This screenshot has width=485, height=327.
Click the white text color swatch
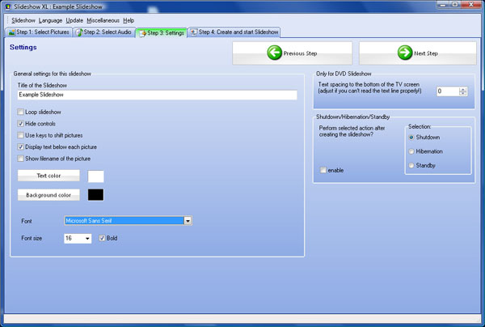[x=95, y=176]
